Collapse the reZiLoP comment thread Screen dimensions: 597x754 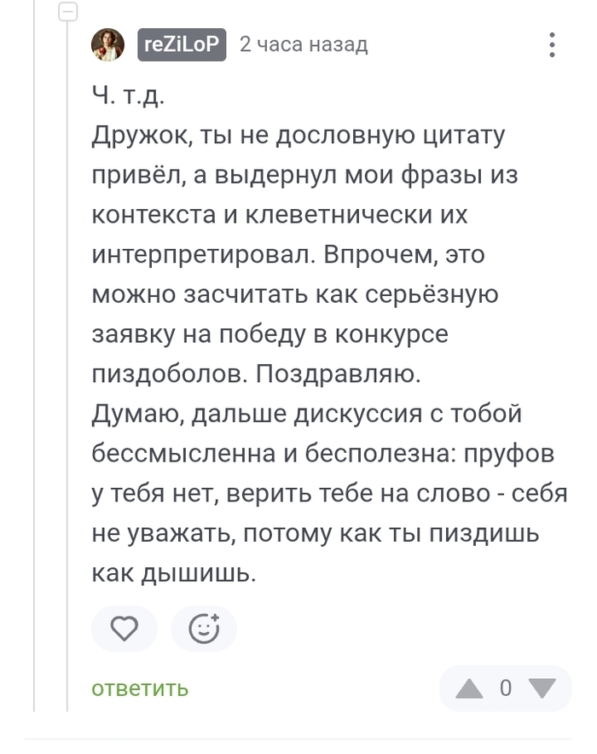(x=68, y=12)
